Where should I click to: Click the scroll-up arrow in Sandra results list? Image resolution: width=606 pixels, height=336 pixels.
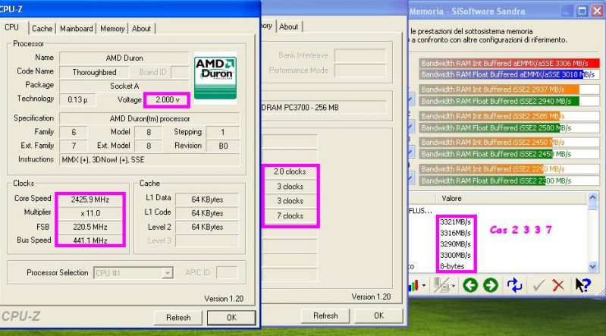coord(592,198)
